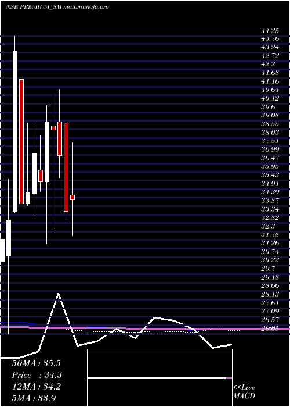Click the 30.22 price axis label
Screen dimensions: 290x407
(x=270, y=260)
